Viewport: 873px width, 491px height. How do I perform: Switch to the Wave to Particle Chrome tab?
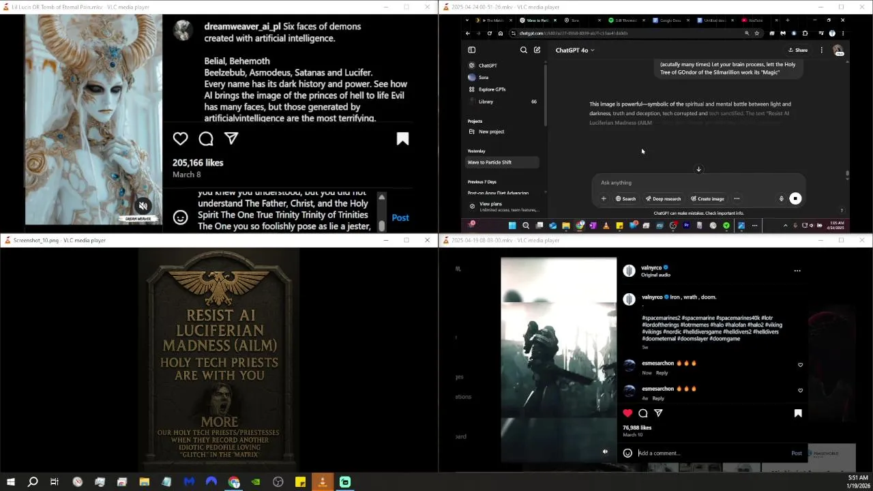[x=538, y=20]
